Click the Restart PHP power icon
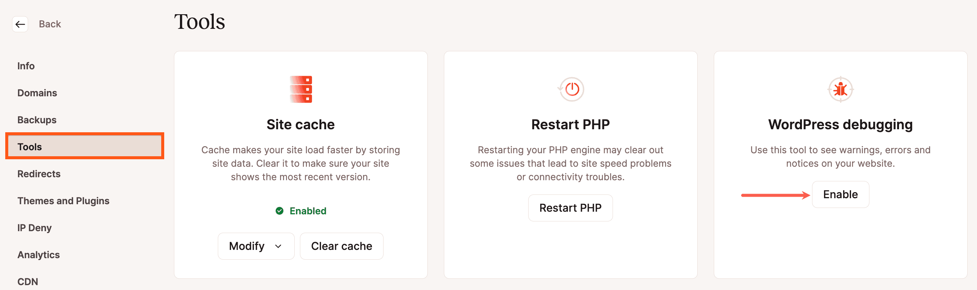 [x=571, y=90]
